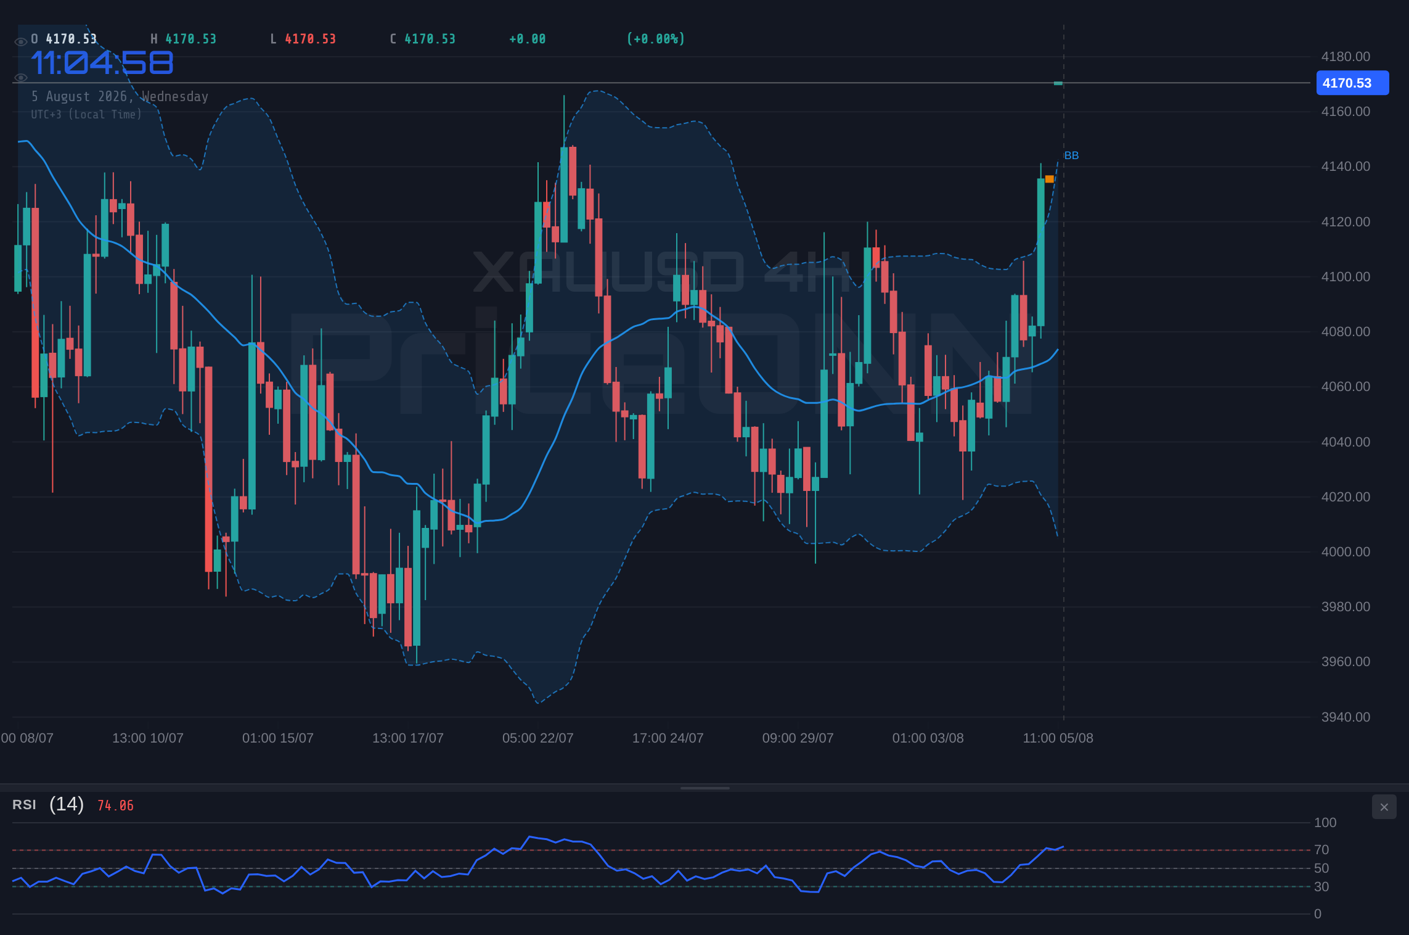This screenshot has width=1409, height=935.
Task: Click the 'UTC+3 (Local Time)' timezone label
Action: [x=86, y=114]
